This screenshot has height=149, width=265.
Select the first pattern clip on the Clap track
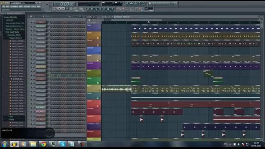click(x=136, y=28)
